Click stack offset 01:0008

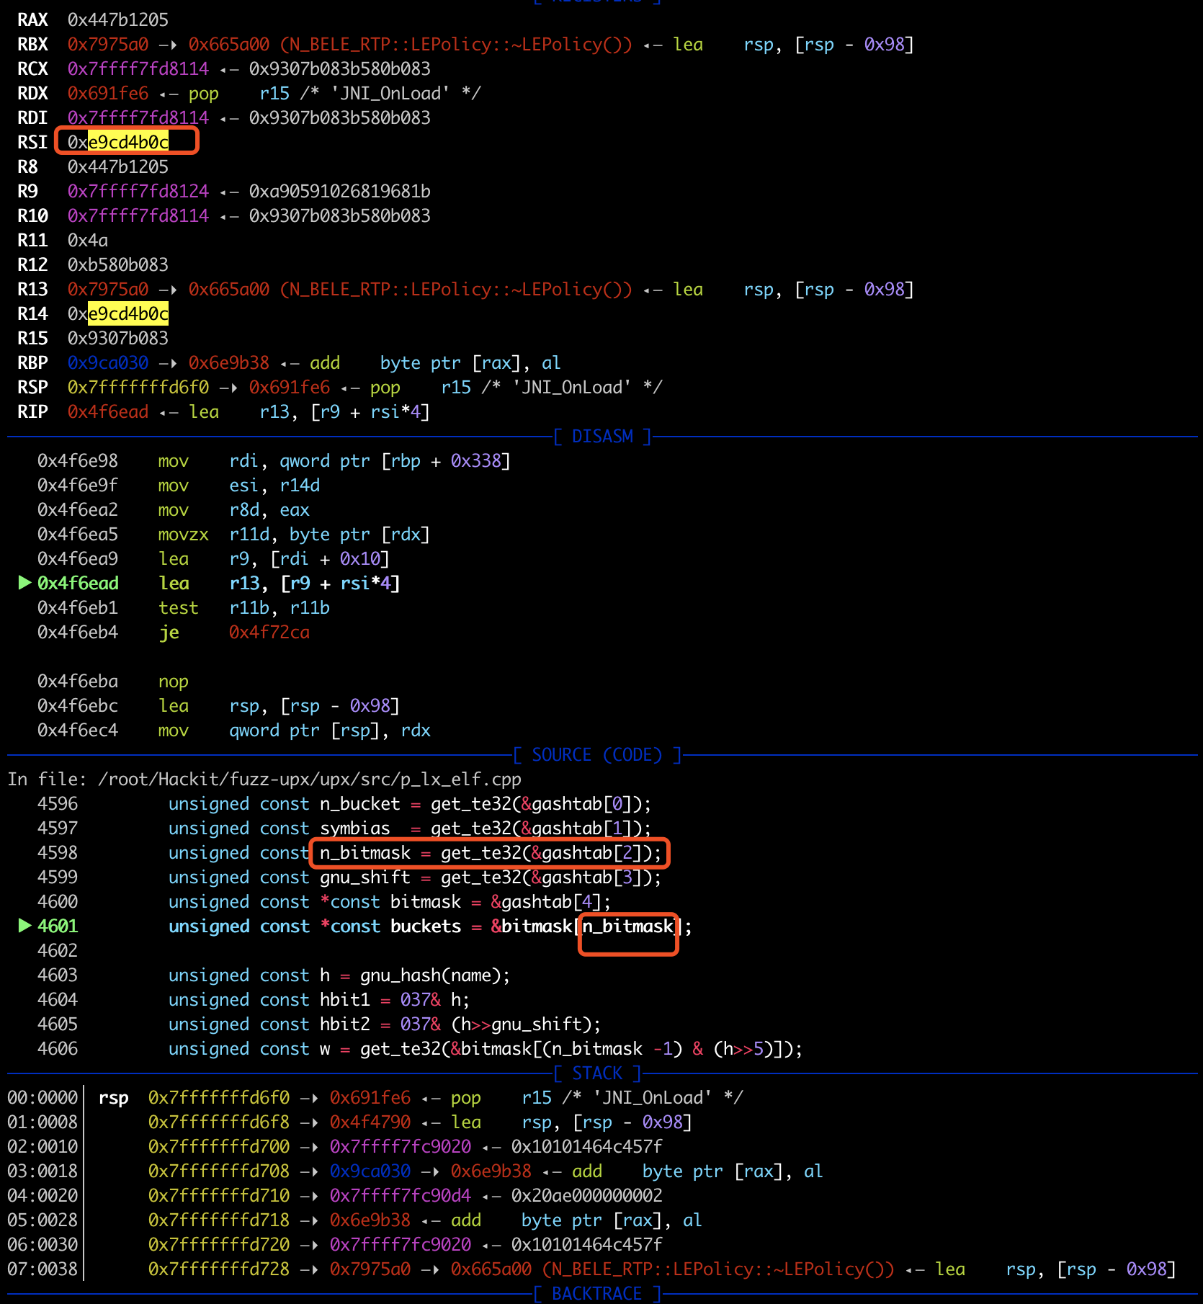(x=43, y=1122)
